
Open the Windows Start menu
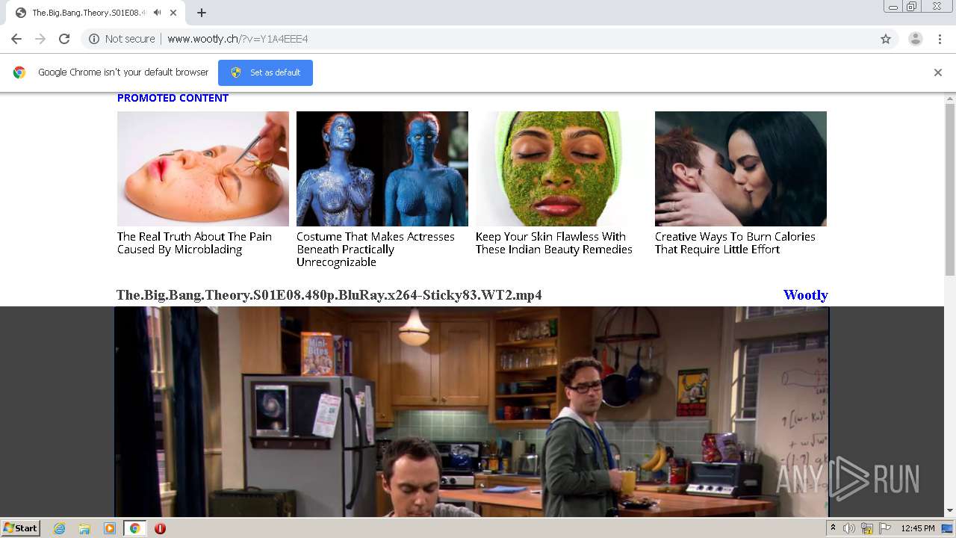[20, 528]
